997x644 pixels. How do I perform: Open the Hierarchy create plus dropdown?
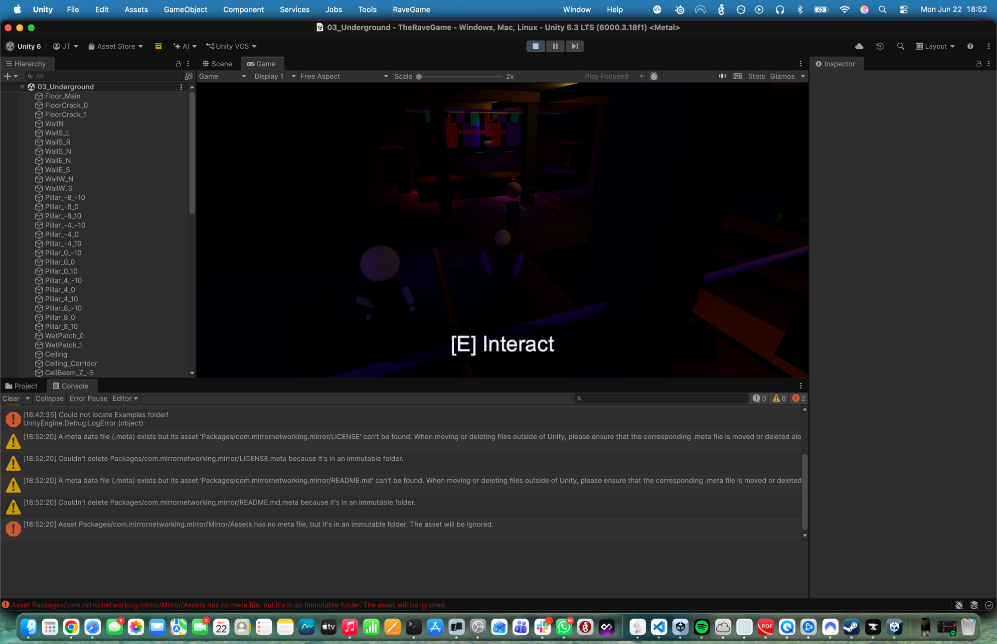tap(11, 76)
